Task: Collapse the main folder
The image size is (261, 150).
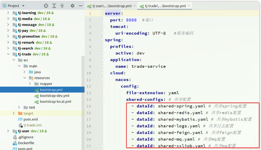Action: click(x=19, y=66)
